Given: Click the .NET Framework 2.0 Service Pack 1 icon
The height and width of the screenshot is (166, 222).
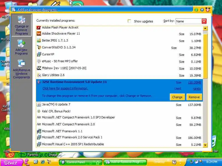Looking at the screenshot, I should pyautogui.click(x=39, y=137).
